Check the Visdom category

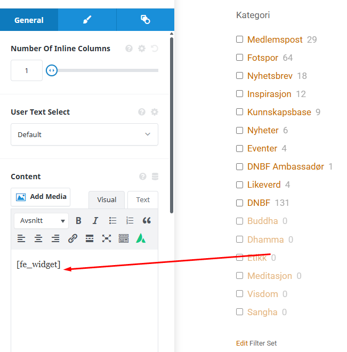pos(239,294)
